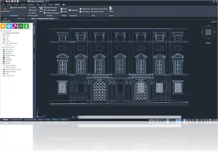Click the orange A panel icon
Image resolution: width=218 pixels, height=152 pixels.
click(x=3, y=26)
